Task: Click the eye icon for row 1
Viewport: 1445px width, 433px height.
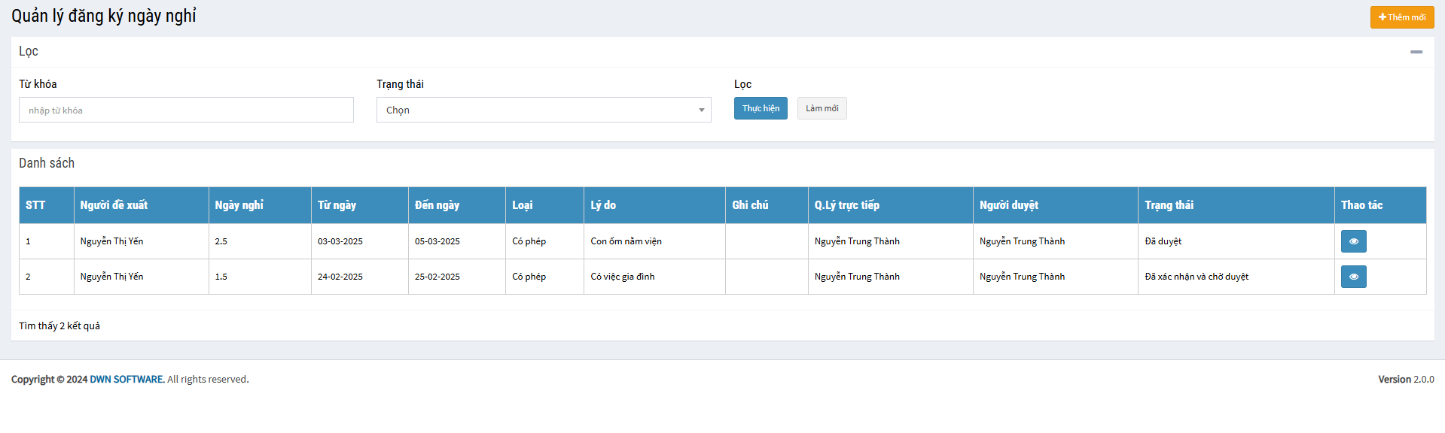Action: click(x=1353, y=241)
